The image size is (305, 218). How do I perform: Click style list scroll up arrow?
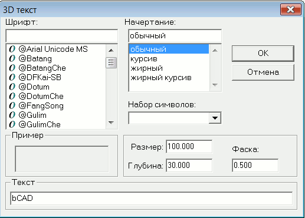tap(215, 50)
